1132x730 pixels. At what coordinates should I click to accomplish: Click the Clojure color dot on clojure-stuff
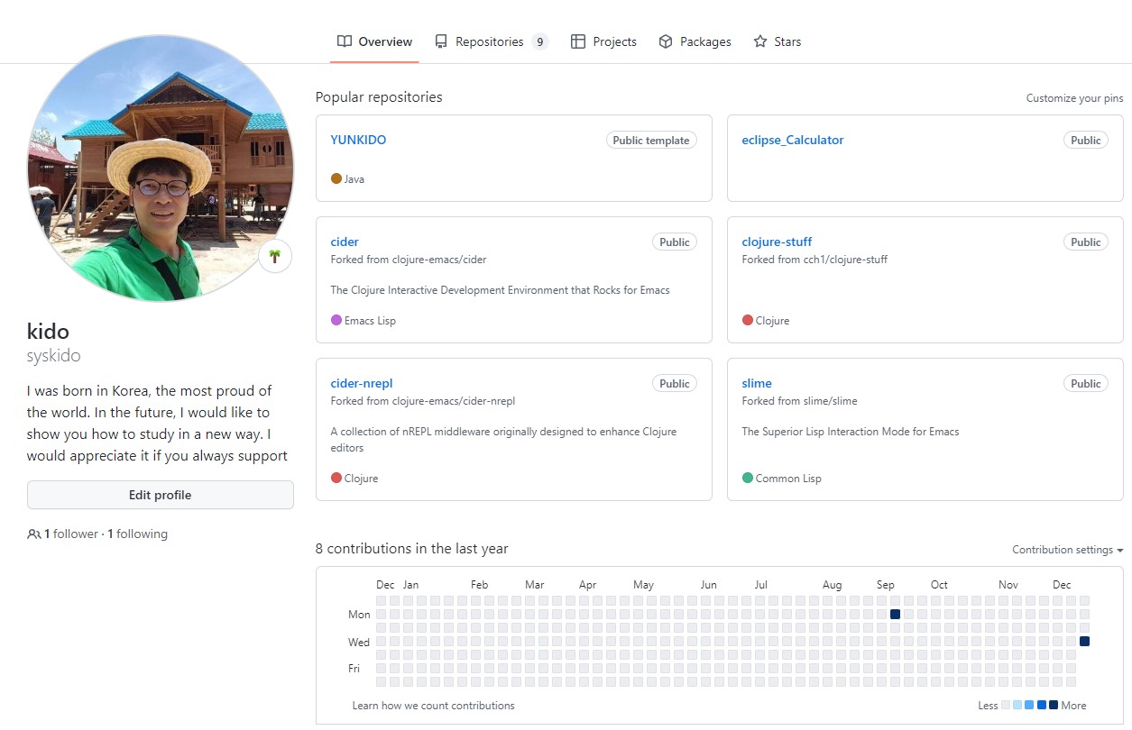tap(748, 320)
